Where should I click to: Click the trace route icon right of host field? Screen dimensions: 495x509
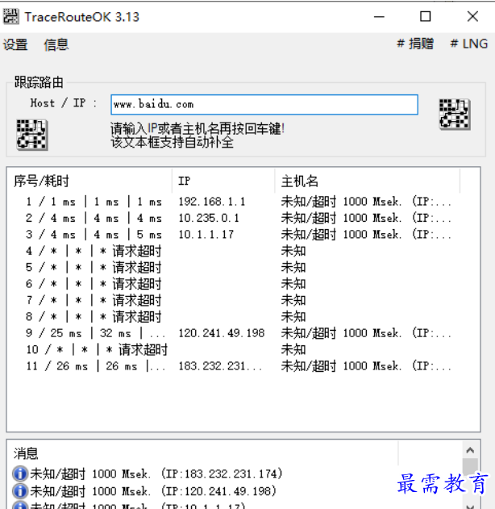(x=455, y=114)
